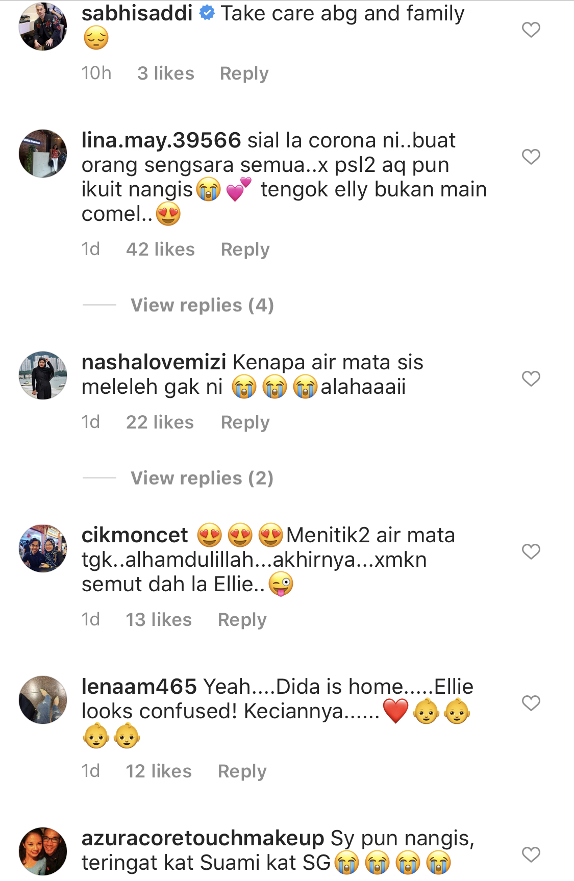Like nashalovemizi's comment via heart icon
Image resolution: width=574 pixels, height=881 pixels.
[531, 379]
